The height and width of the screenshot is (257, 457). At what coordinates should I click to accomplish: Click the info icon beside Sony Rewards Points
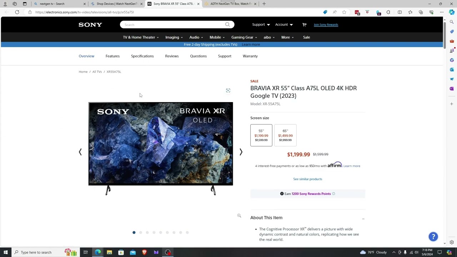click(x=333, y=194)
